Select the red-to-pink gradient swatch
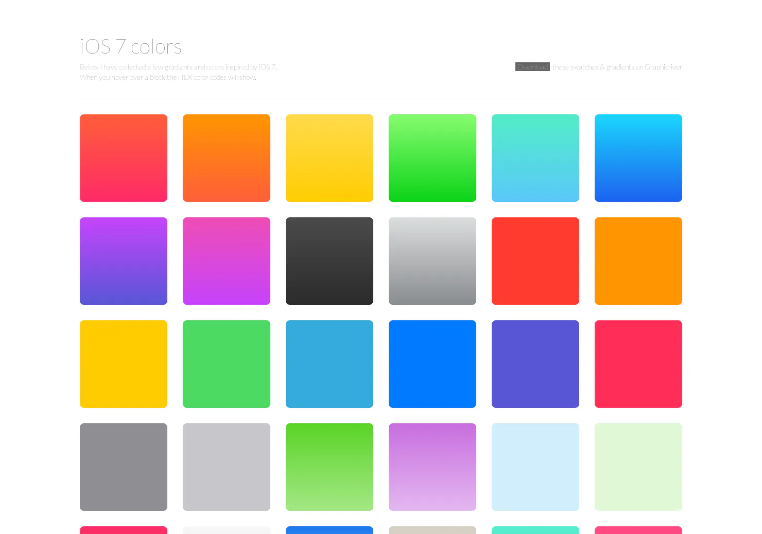 124,158
